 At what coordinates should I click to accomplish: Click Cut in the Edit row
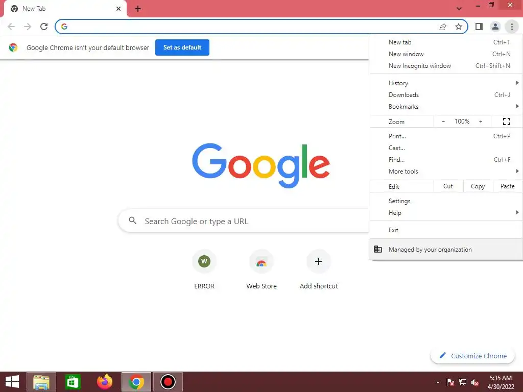click(x=448, y=186)
